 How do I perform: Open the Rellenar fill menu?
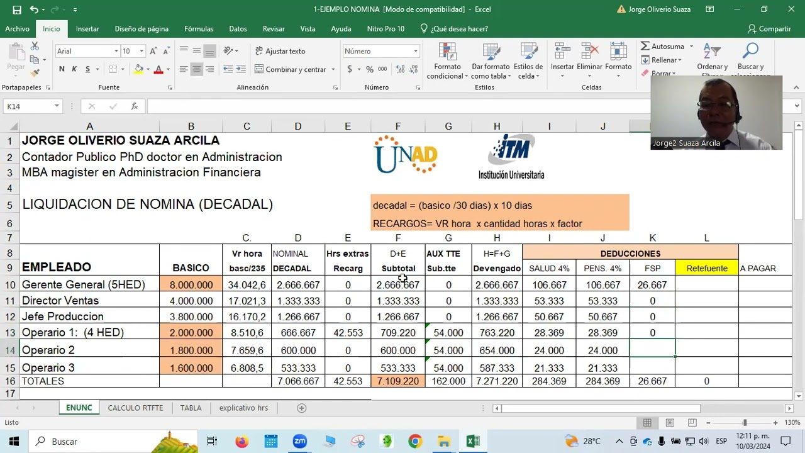click(x=662, y=60)
